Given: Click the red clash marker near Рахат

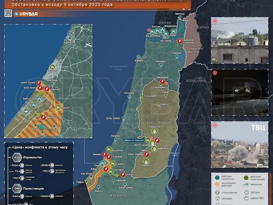Looking at the screenshot, I should (123, 175).
